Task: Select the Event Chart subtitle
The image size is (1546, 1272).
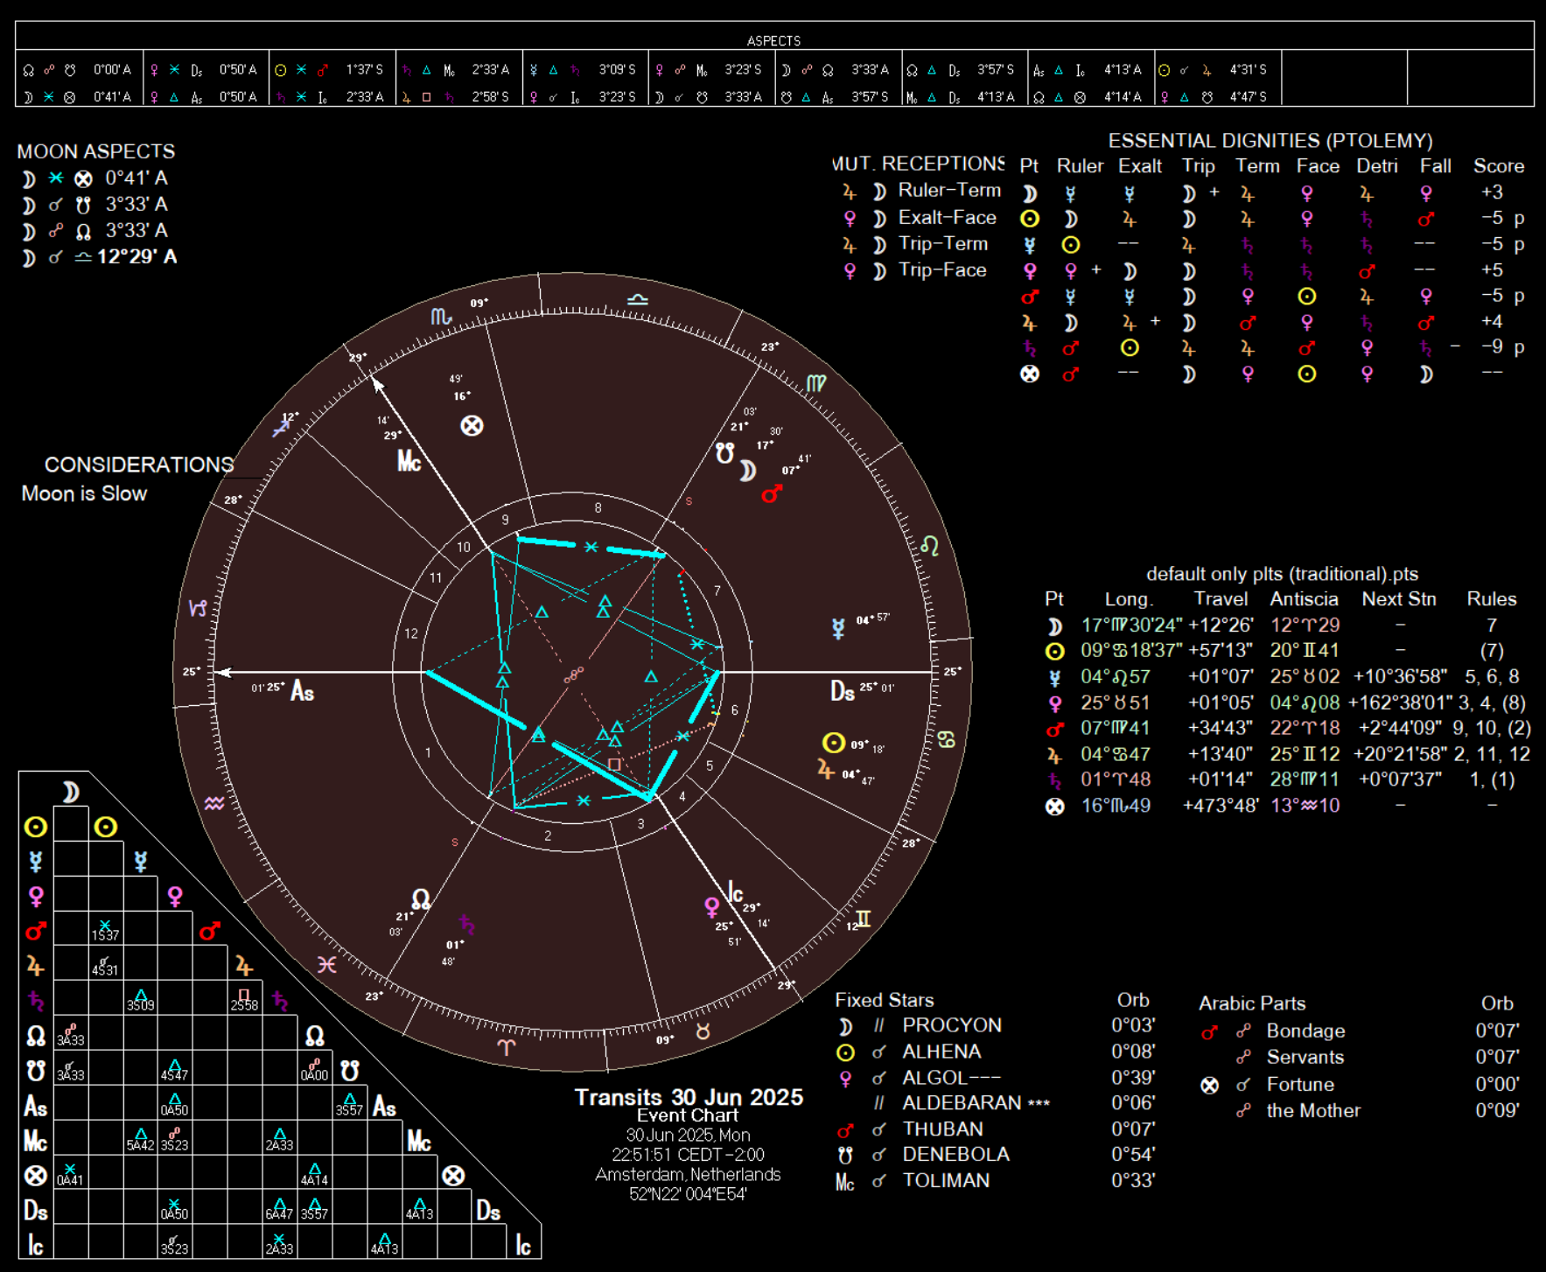Action: click(x=688, y=1115)
